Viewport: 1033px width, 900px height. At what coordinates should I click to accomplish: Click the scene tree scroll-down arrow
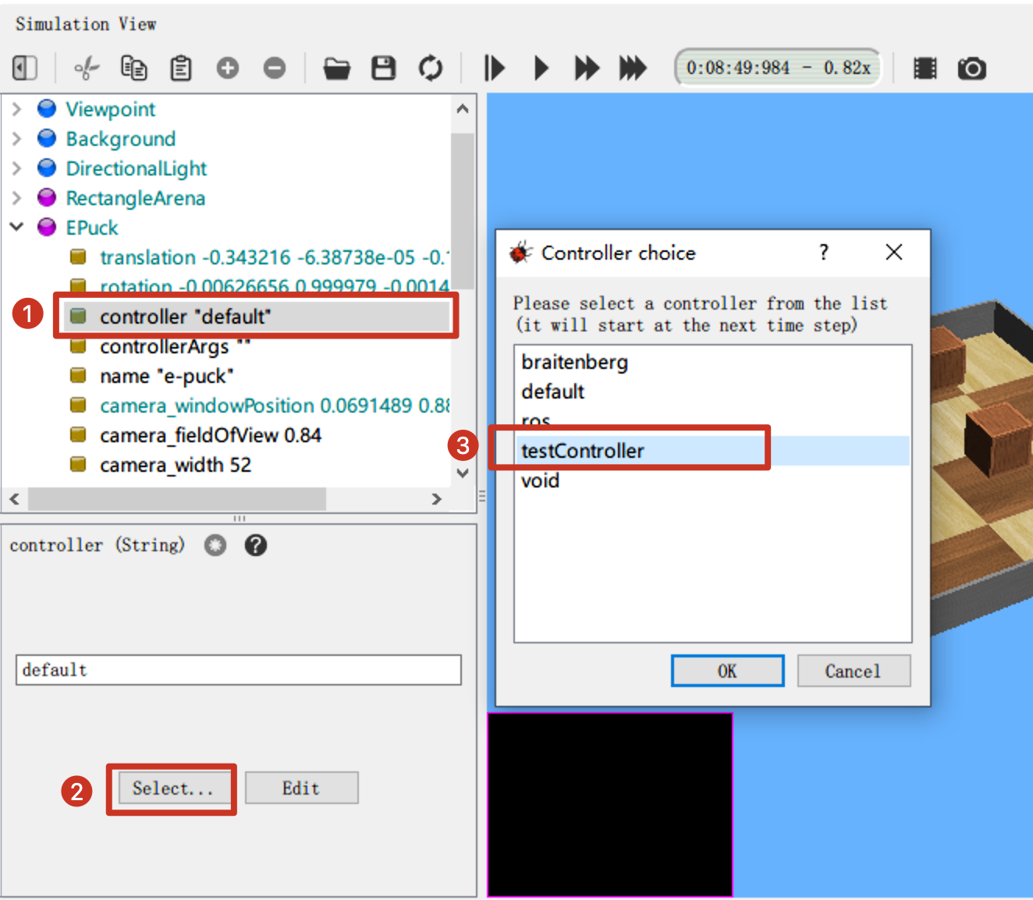(463, 473)
